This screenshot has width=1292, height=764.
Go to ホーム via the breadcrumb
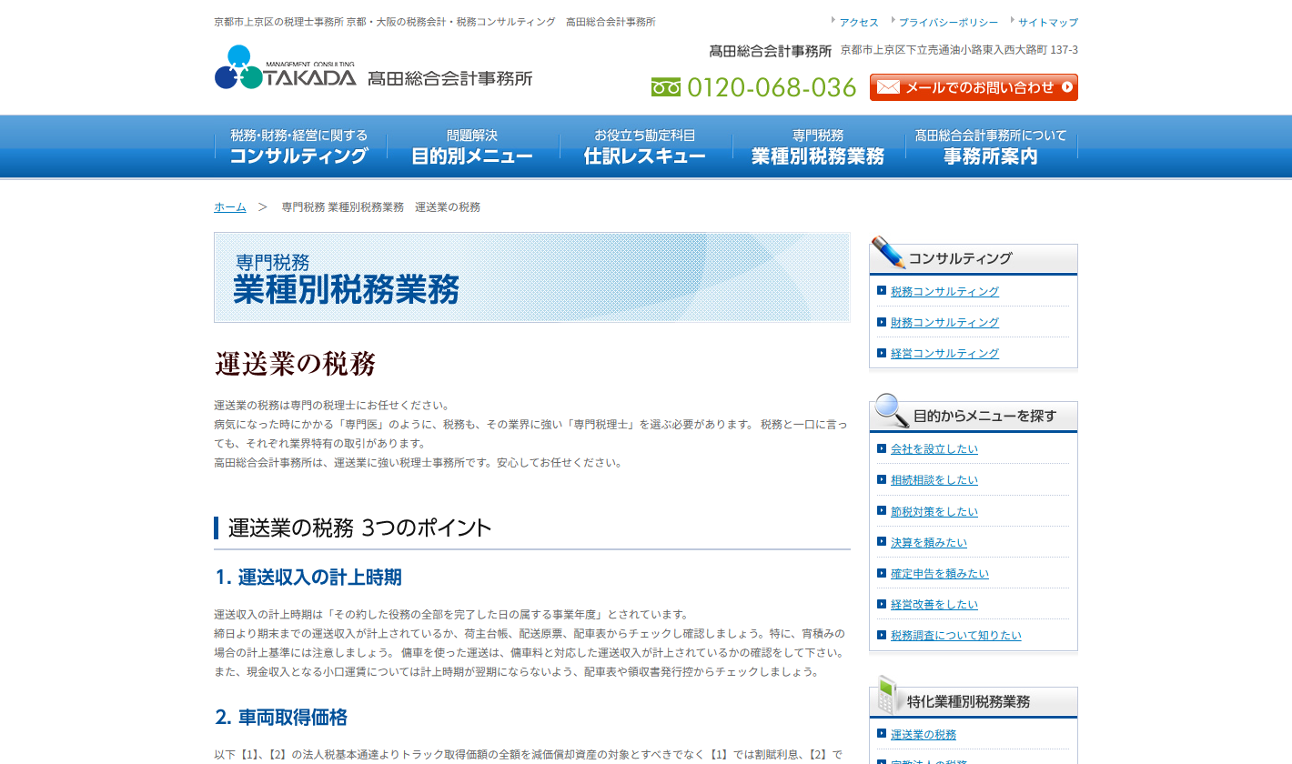point(230,206)
